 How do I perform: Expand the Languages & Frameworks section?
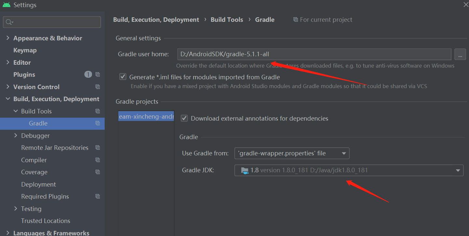8,233
